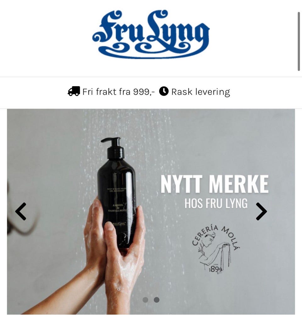Select the second carousel indicator dot

click(x=157, y=300)
